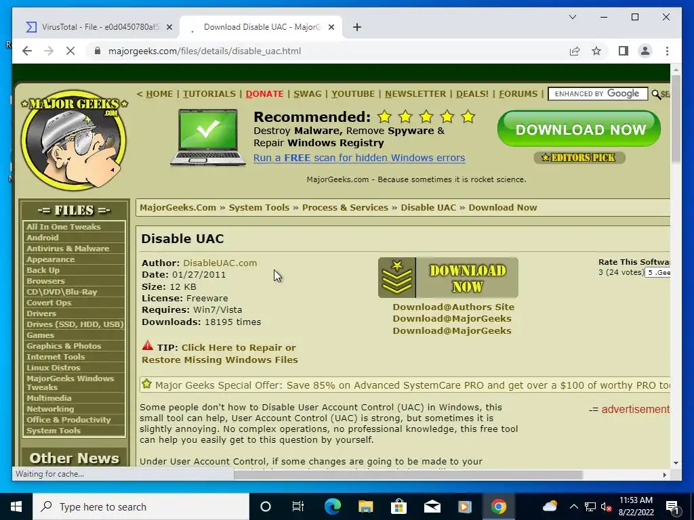694x520 pixels.
Task: Open the Chrome three-dot menu
Action: 667,51
